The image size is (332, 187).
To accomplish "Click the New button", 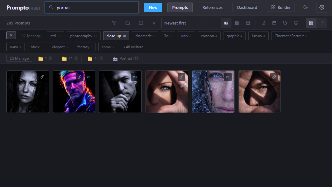I will tap(153, 7).
